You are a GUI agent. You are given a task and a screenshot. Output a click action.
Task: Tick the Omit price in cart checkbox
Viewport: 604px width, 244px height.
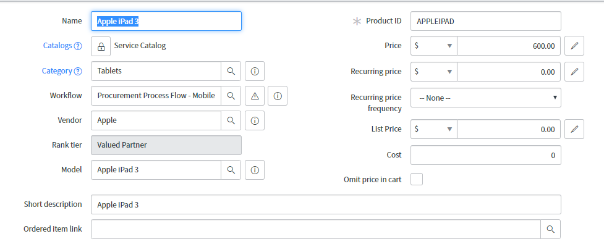(417, 179)
